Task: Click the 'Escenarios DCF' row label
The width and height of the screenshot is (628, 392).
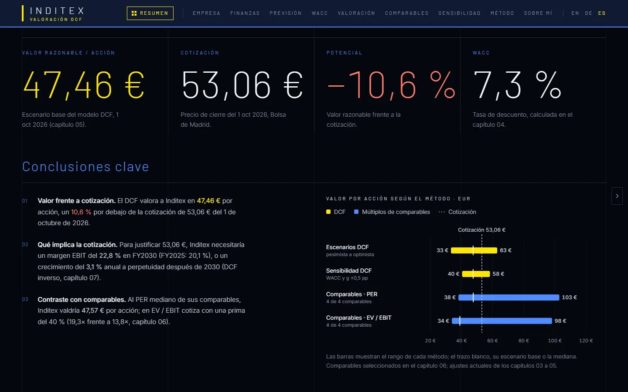Action: pyautogui.click(x=348, y=247)
